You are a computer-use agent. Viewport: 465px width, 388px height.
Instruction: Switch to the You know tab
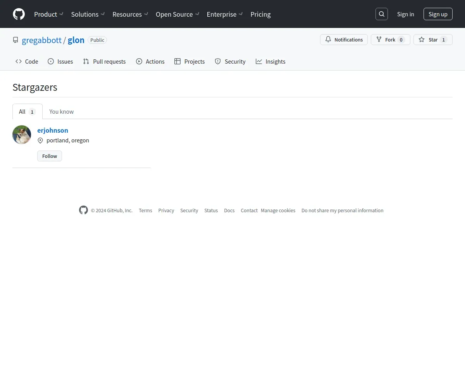(x=61, y=111)
